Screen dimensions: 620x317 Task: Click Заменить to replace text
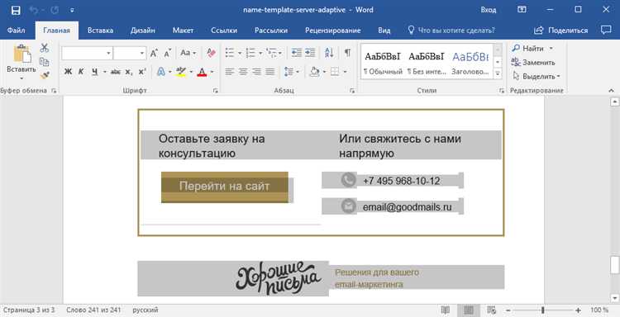point(533,63)
